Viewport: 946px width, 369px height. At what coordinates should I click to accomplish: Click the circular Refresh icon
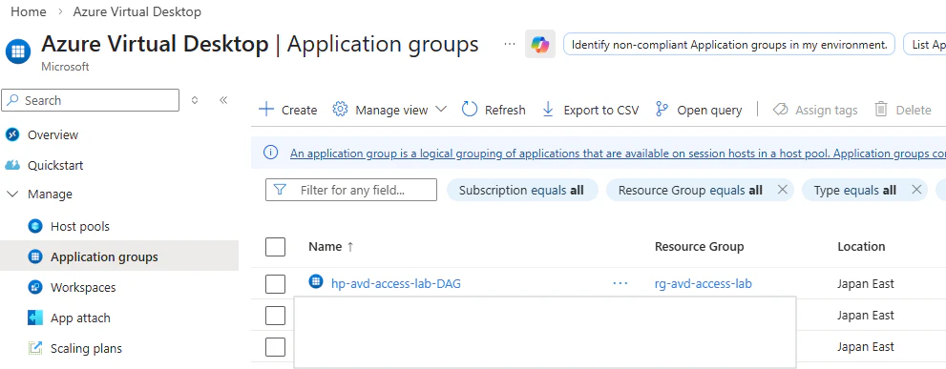pos(470,109)
